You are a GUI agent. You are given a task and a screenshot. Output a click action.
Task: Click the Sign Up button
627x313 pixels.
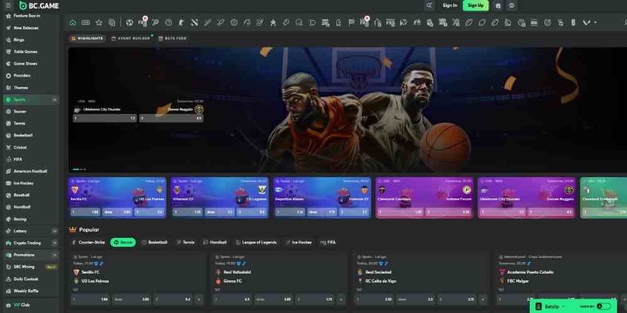tap(475, 6)
